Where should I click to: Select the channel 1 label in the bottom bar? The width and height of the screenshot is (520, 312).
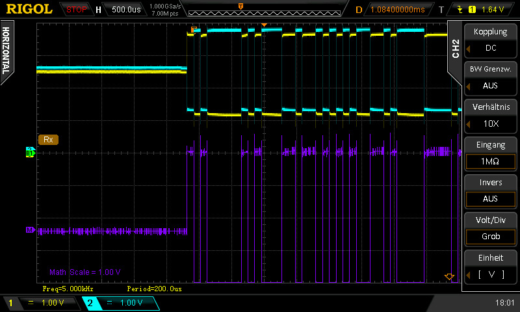10,303
